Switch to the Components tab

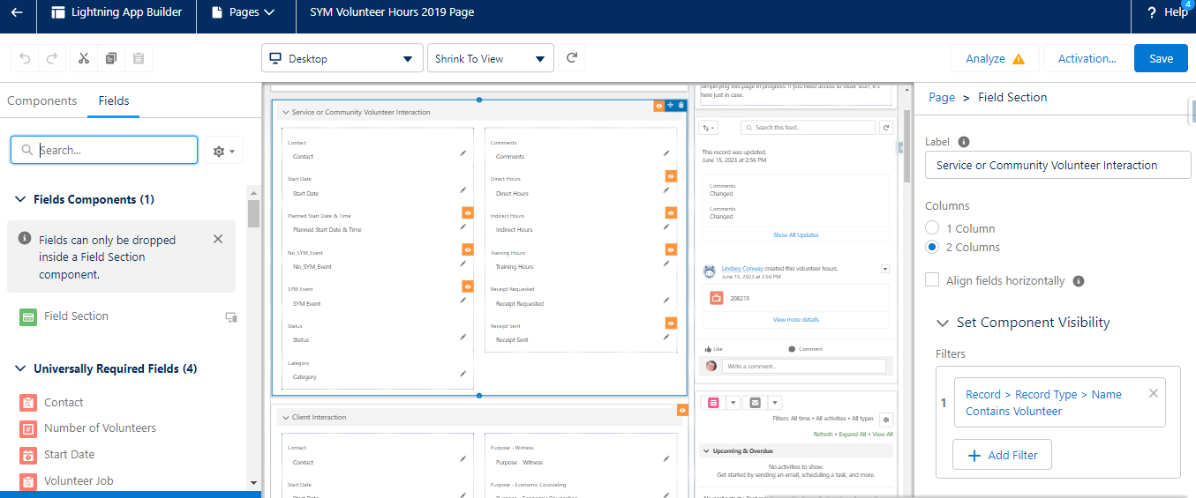click(x=42, y=100)
